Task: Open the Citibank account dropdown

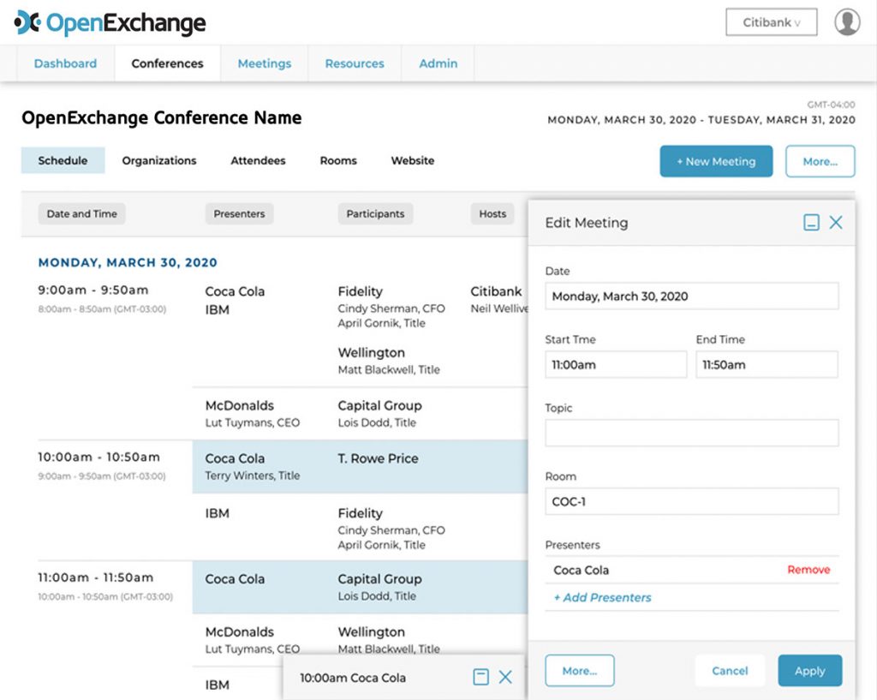Action: click(x=771, y=22)
